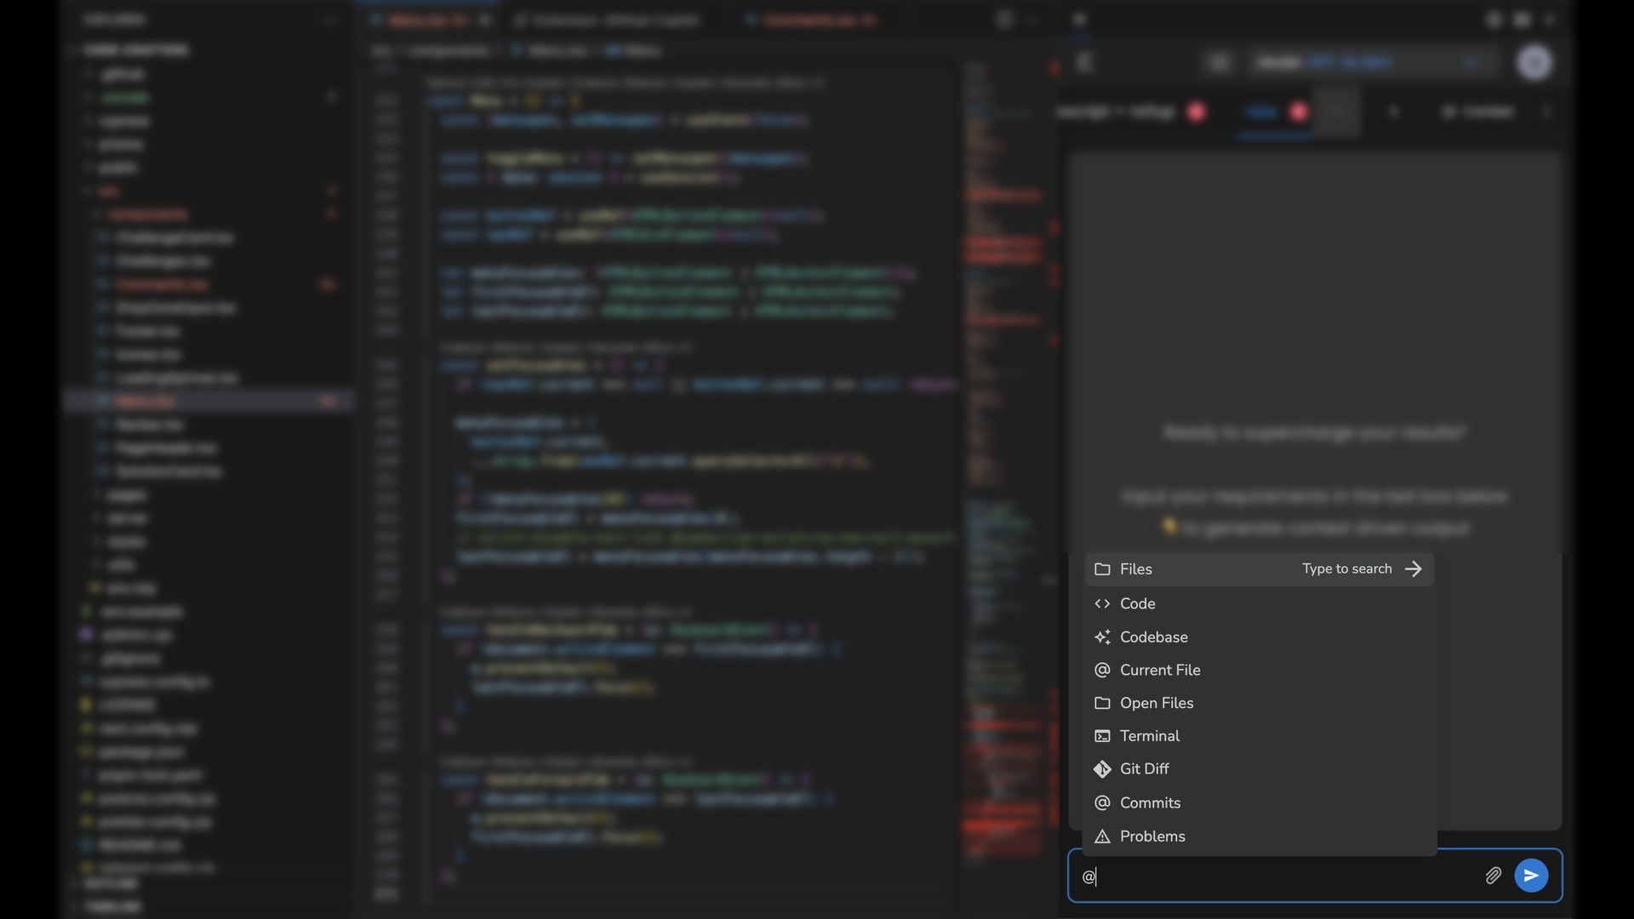Select the Problems context option

tap(1151, 836)
